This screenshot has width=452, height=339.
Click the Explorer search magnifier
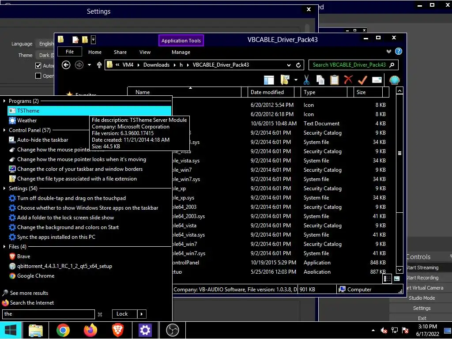click(x=392, y=65)
